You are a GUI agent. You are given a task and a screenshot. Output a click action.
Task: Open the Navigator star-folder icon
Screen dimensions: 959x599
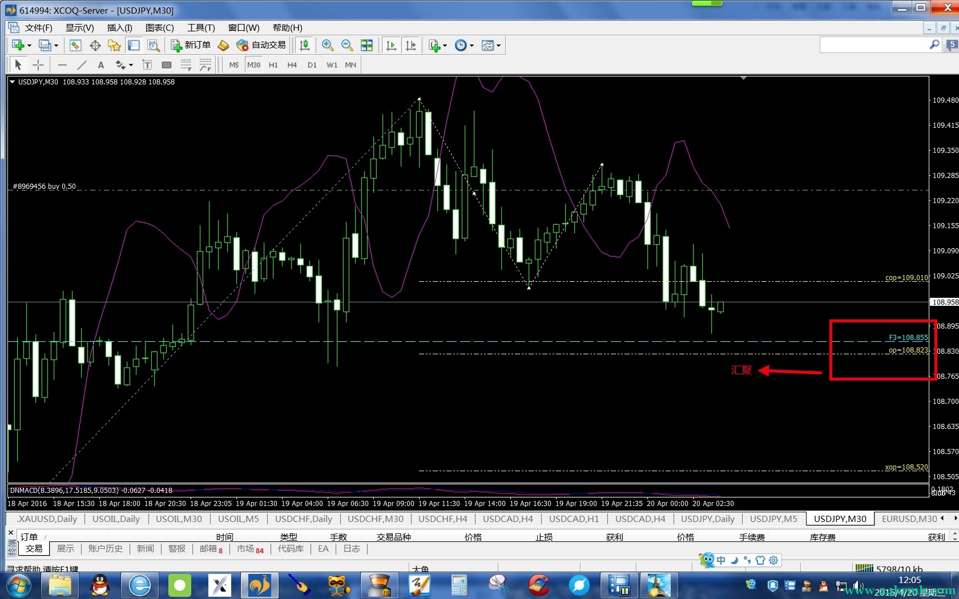pos(114,45)
